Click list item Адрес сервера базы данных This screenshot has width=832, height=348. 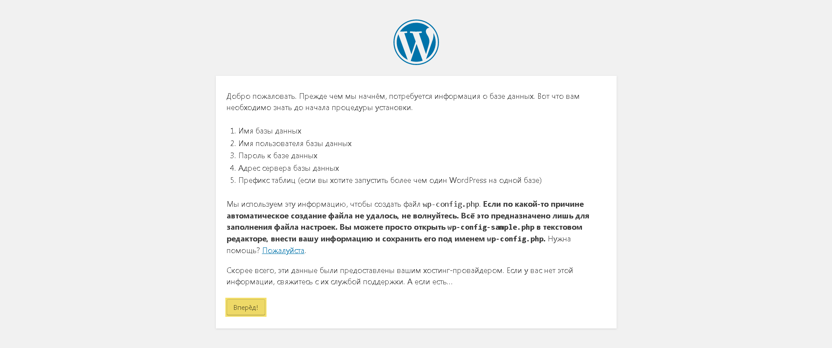[x=289, y=168]
